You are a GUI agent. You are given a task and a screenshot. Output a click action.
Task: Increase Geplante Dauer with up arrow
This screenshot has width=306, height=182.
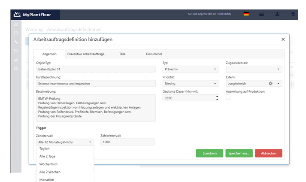(x=217, y=96)
